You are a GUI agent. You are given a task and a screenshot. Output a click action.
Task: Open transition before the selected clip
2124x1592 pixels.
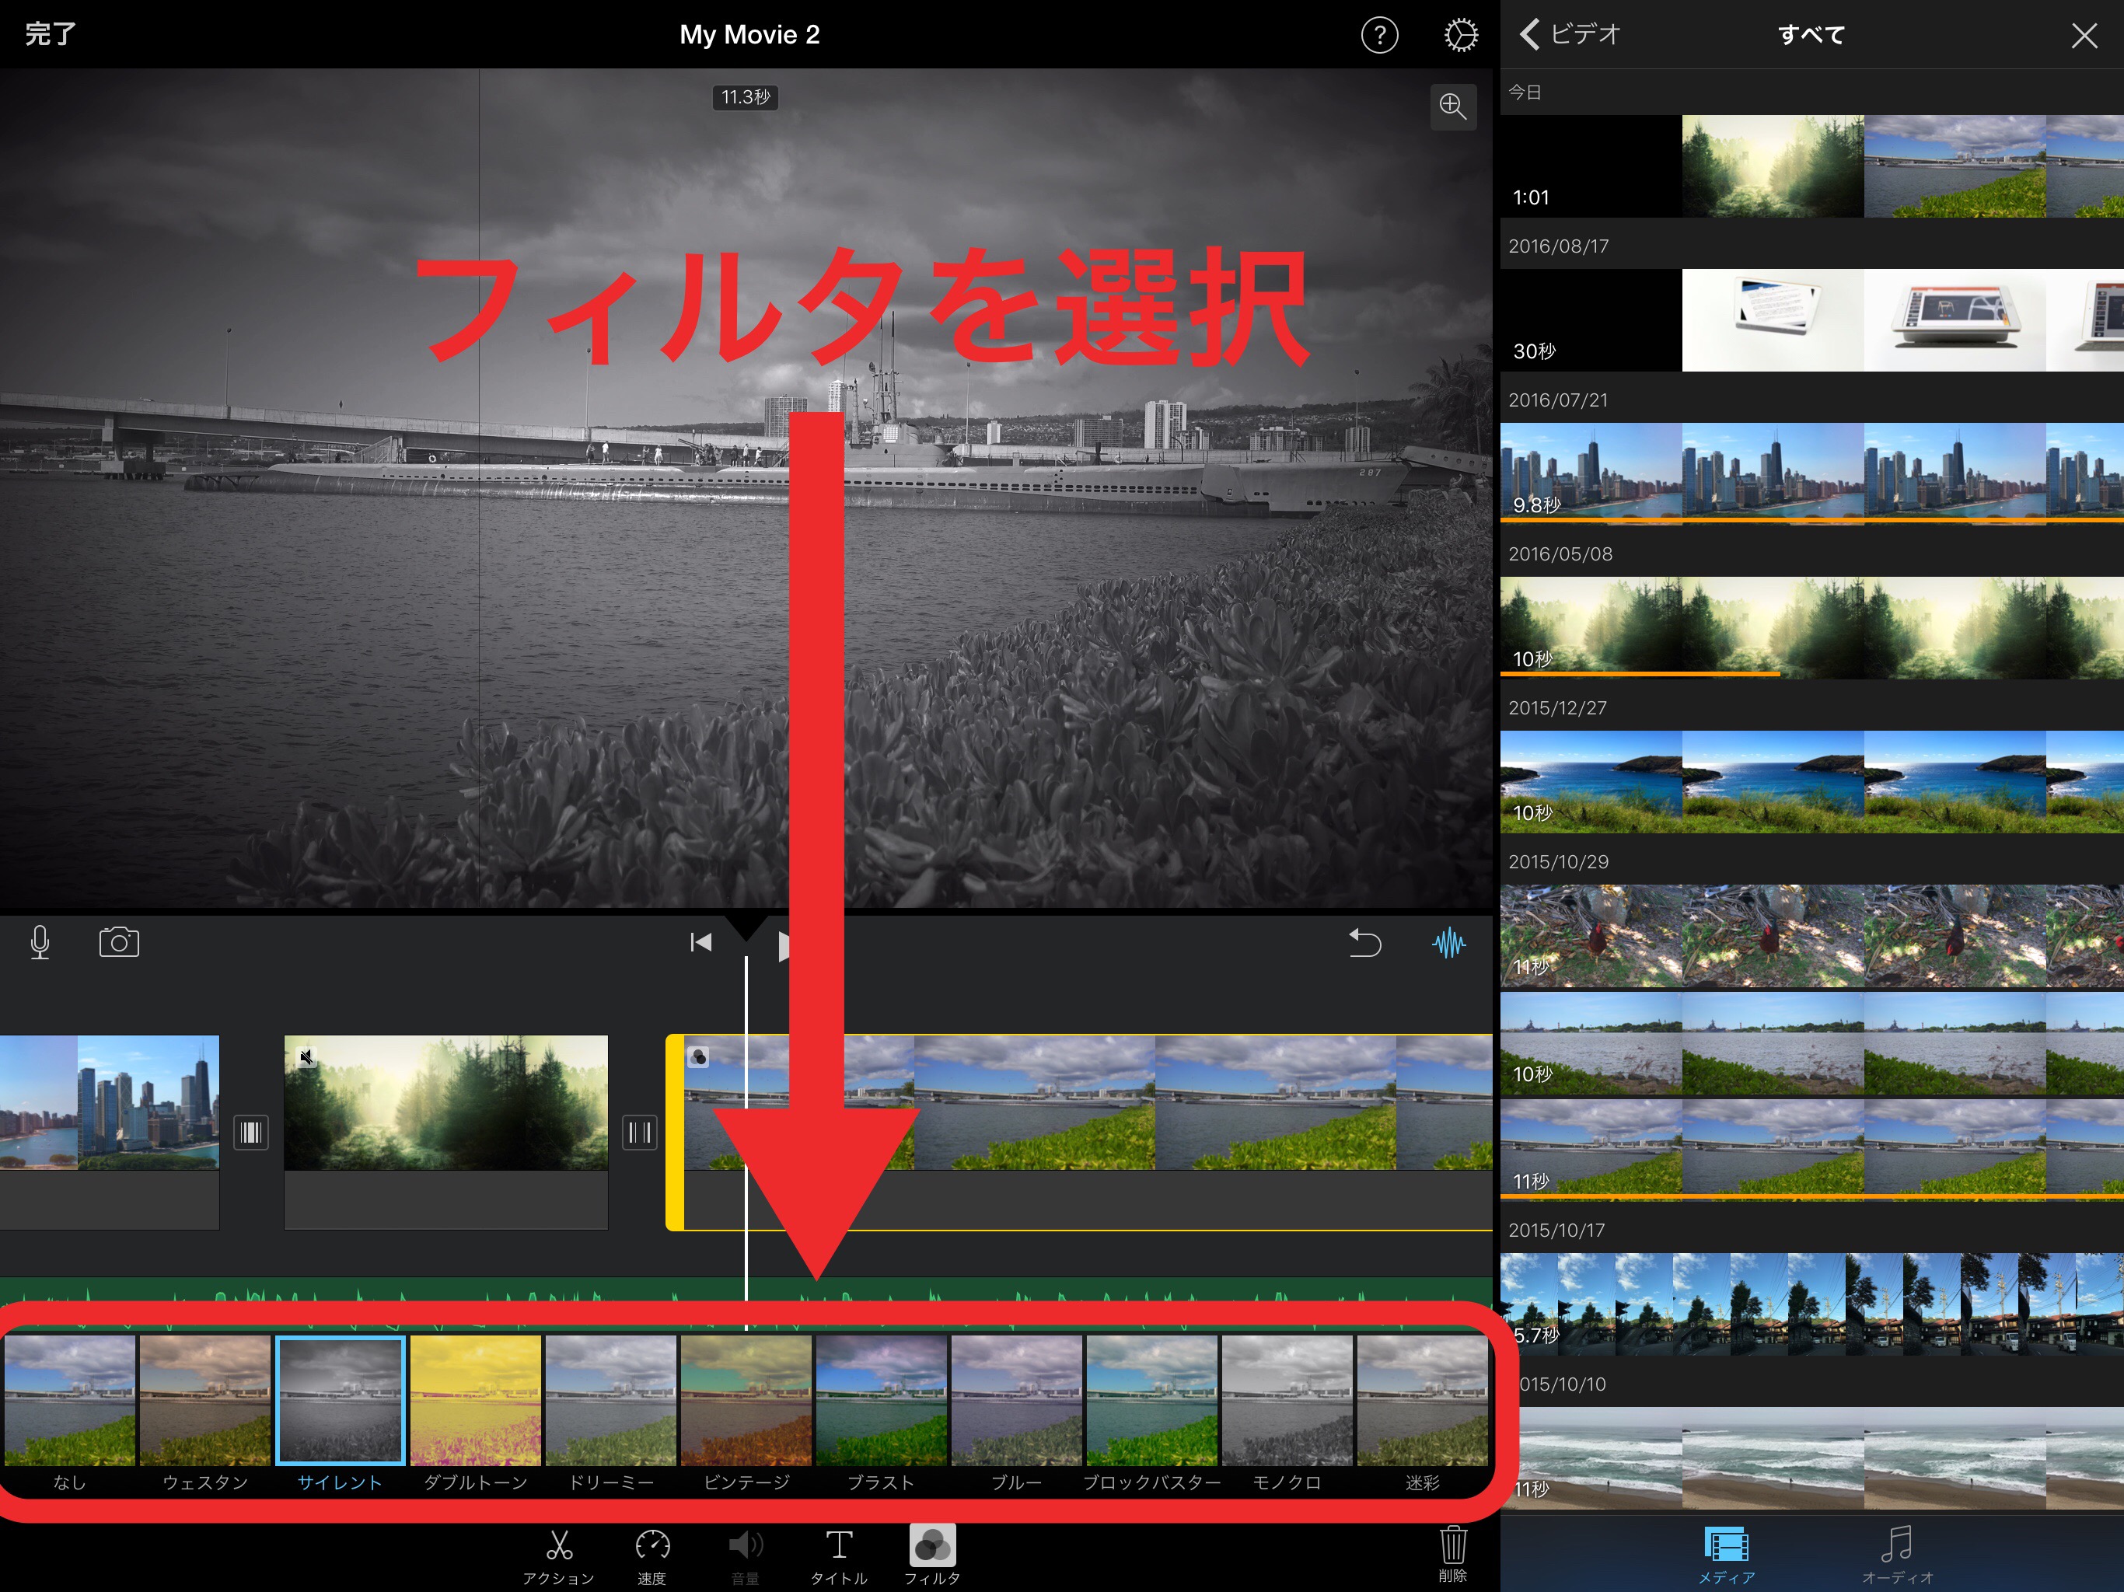(640, 1133)
